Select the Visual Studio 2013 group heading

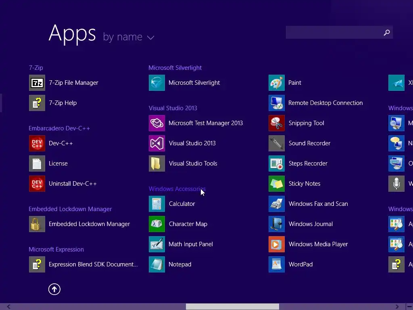pyautogui.click(x=173, y=108)
